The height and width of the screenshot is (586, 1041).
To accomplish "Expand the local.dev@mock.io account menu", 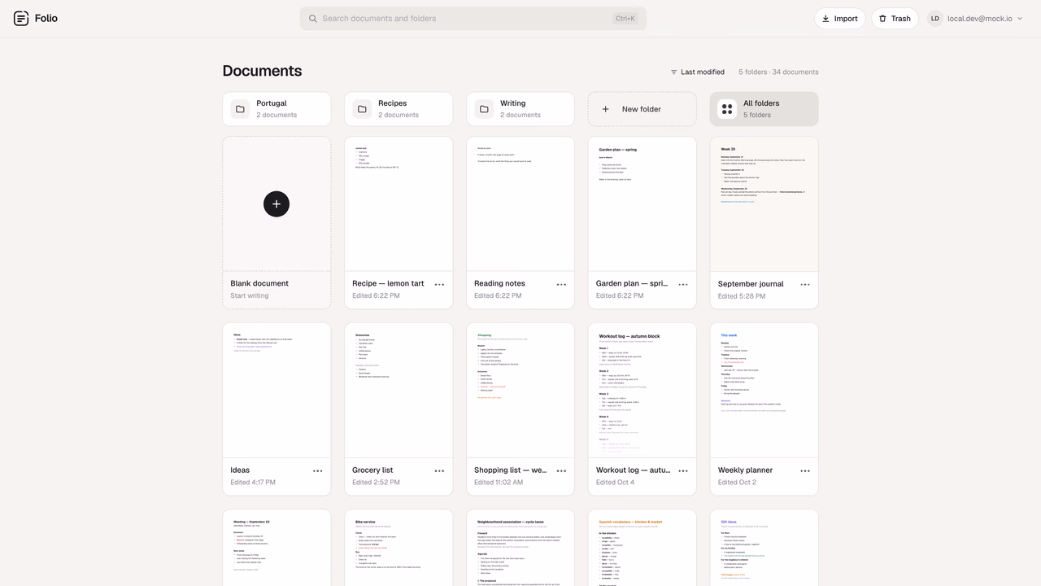I will 975,19.
